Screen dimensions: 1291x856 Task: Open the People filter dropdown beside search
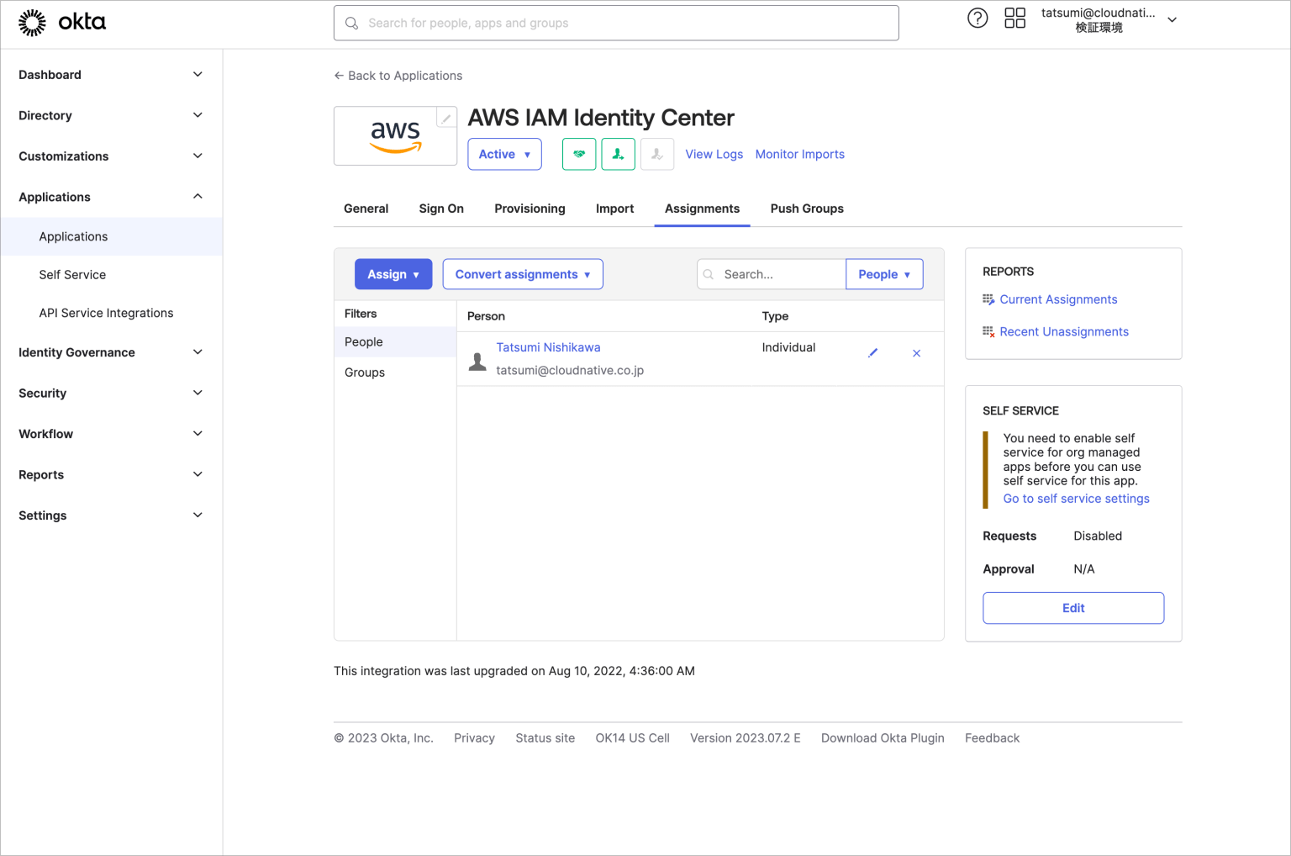pyautogui.click(x=884, y=274)
